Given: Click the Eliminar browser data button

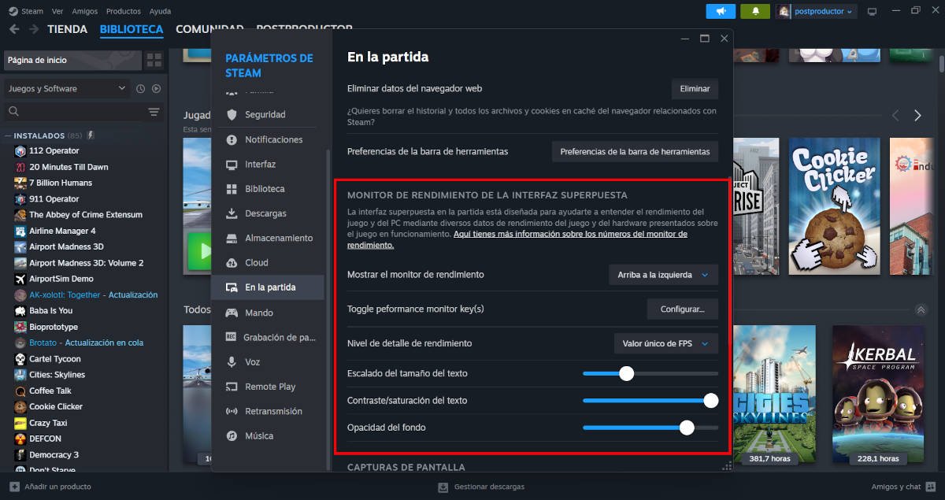Looking at the screenshot, I should coord(695,89).
